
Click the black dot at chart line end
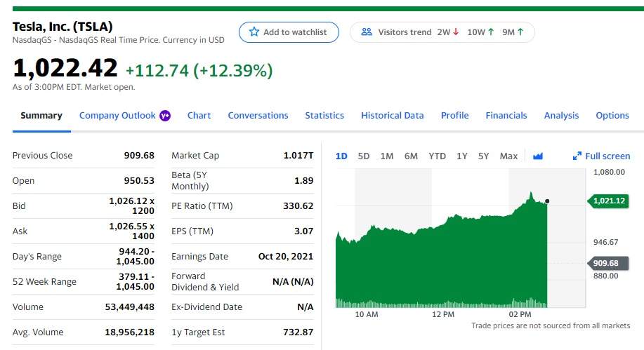[547, 201]
